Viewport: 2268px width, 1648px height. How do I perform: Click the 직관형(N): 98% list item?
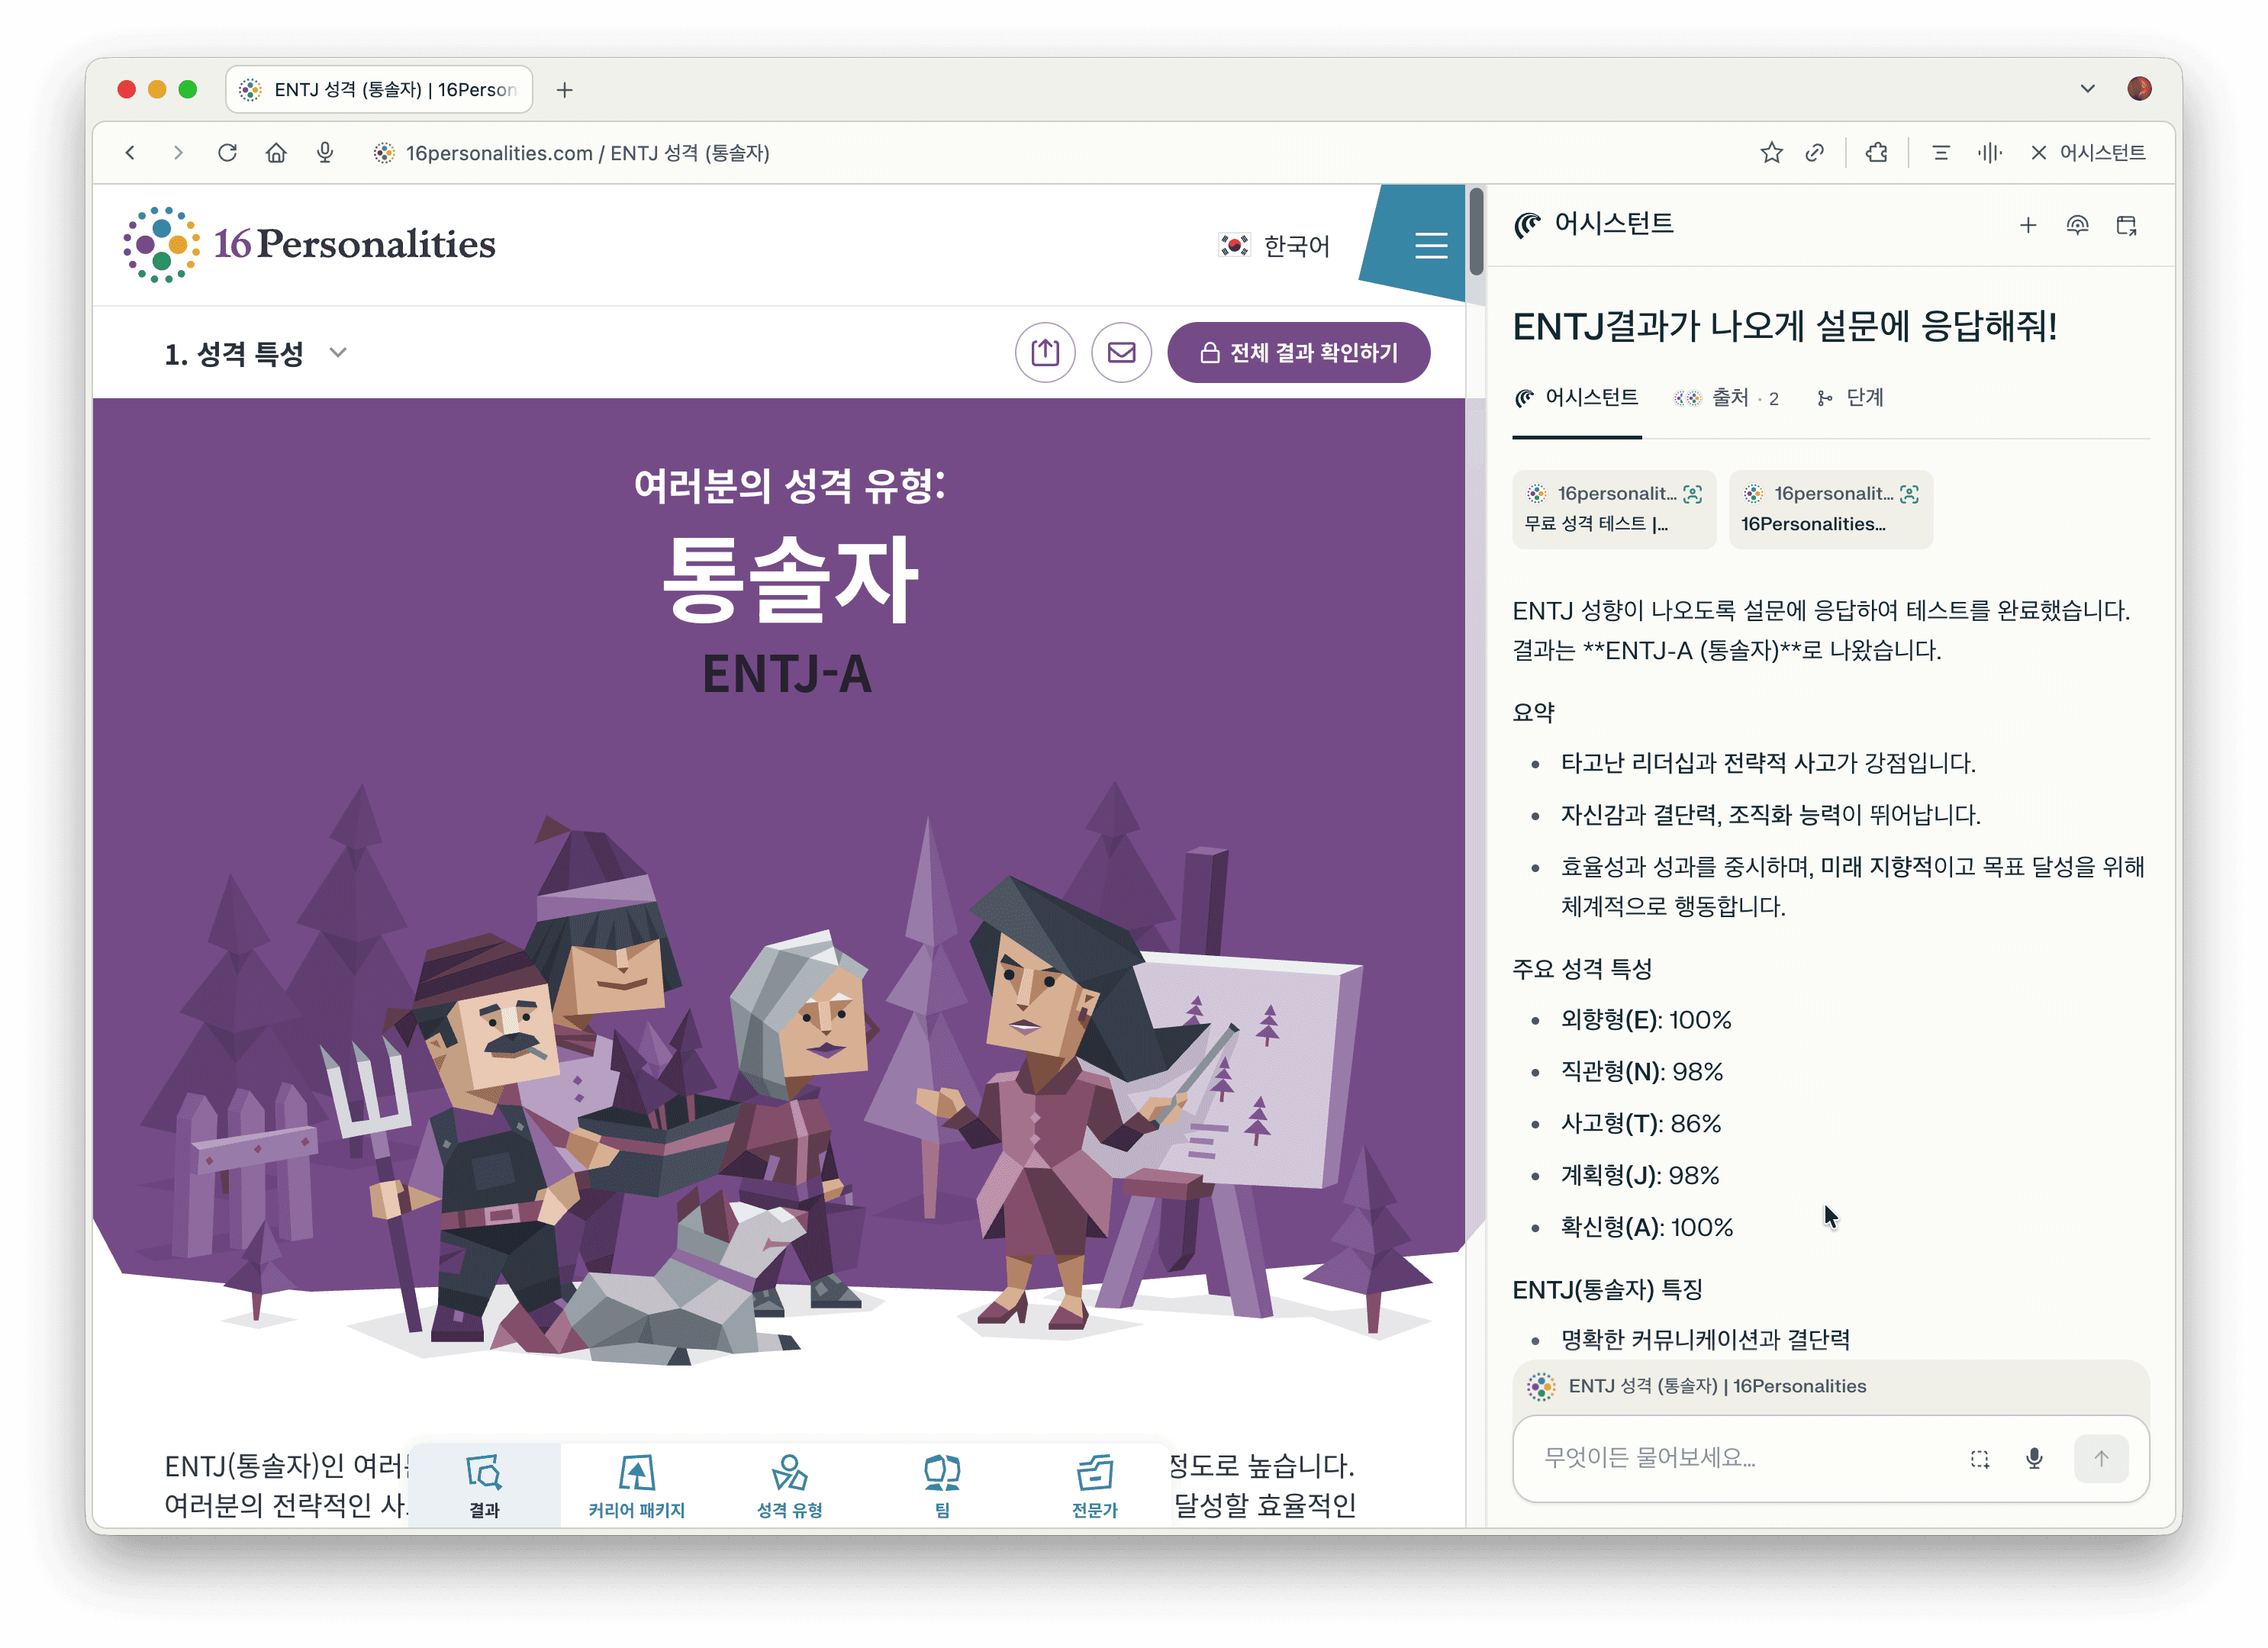(x=1642, y=1072)
